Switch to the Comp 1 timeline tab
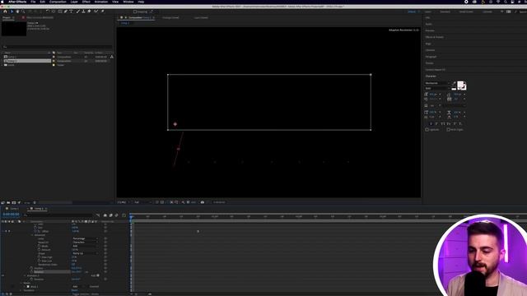The image size is (527, 296). (x=14, y=209)
